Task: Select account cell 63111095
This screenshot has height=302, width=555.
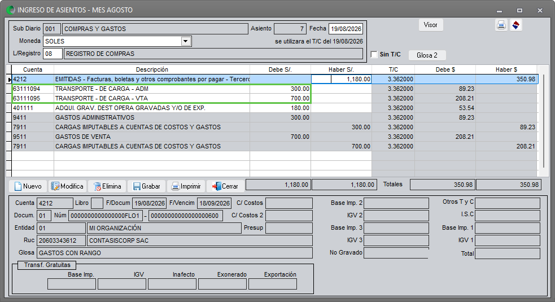Action: [33, 98]
